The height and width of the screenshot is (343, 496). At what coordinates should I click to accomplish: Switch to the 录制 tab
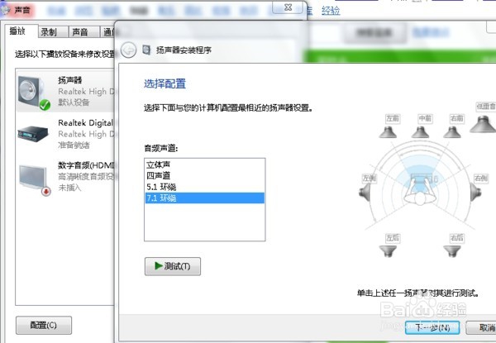53,32
